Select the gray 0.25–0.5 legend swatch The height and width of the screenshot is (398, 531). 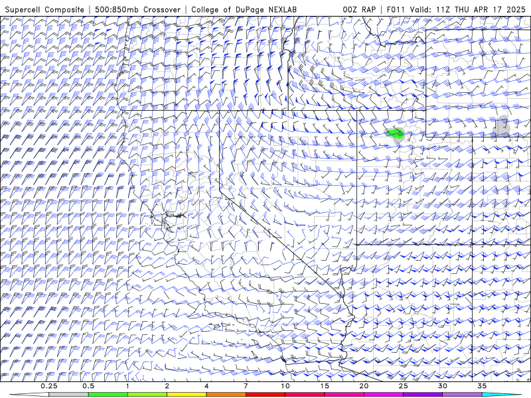68,395
